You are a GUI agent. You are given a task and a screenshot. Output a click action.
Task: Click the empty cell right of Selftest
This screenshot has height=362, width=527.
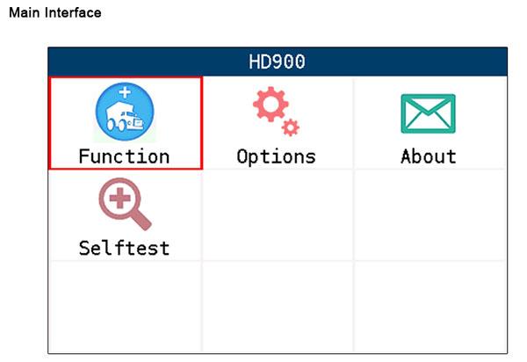277,215
